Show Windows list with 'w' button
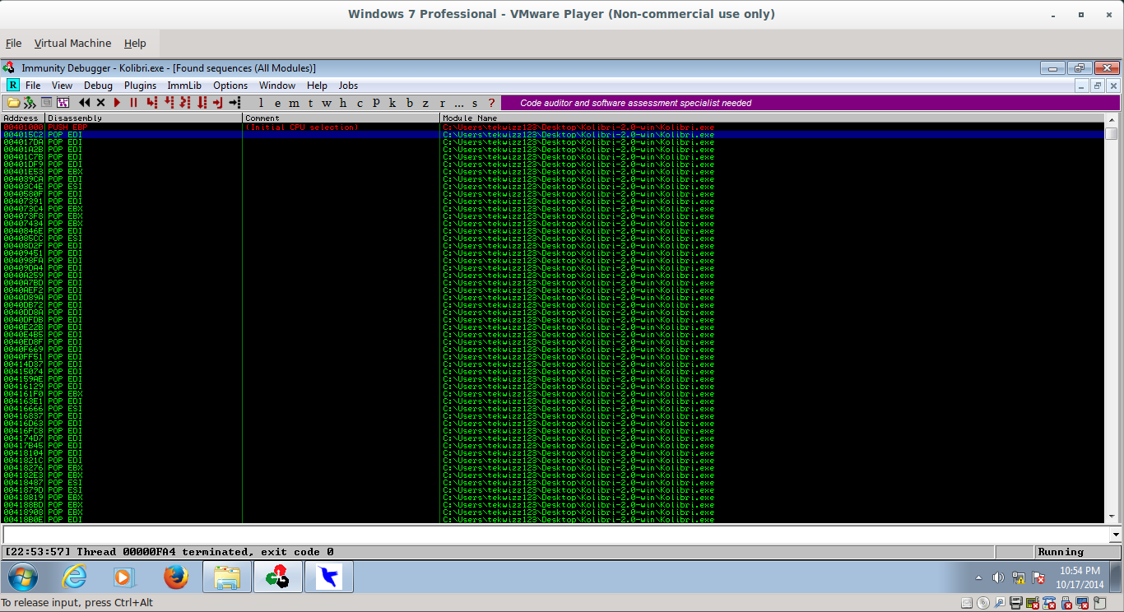The height and width of the screenshot is (612, 1124). [327, 103]
